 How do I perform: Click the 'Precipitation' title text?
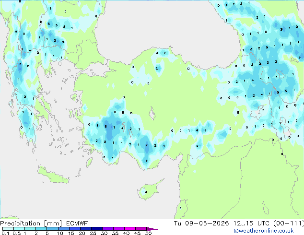click(x=20, y=223)
